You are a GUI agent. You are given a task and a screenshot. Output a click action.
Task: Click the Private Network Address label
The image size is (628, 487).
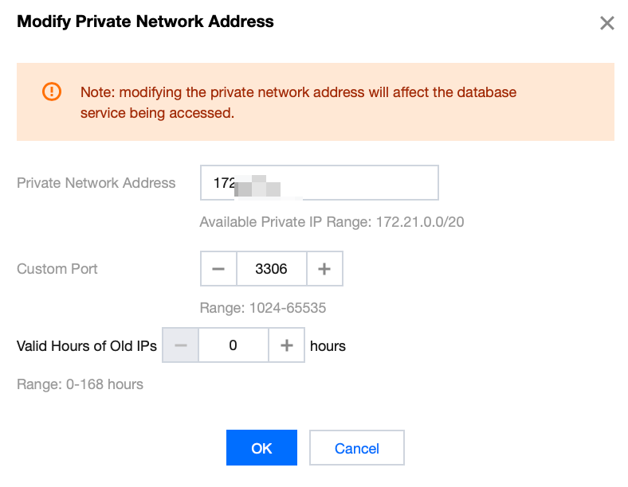coord(96,183)
